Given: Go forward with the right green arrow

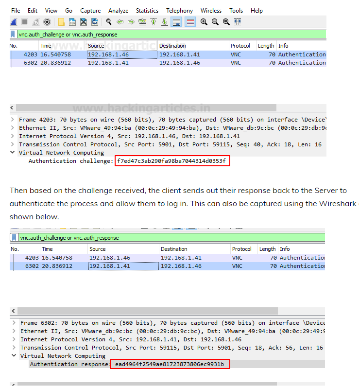Looking at the screenshot, I should pyautogui.click(x=131, y=22).
